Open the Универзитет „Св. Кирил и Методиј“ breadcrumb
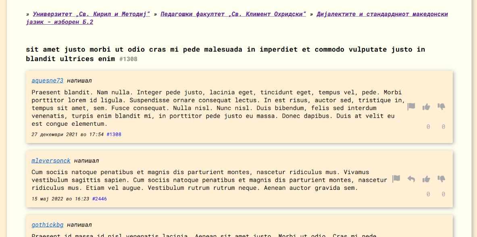 click(91, 14)
